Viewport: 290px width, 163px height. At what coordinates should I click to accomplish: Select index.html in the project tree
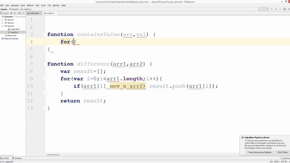point(14,29)
